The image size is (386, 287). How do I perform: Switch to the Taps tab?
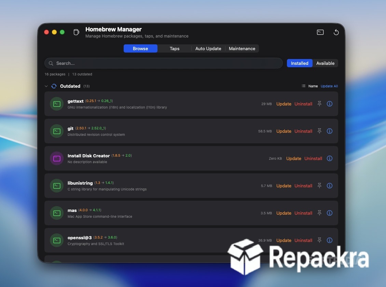point(175,48)
